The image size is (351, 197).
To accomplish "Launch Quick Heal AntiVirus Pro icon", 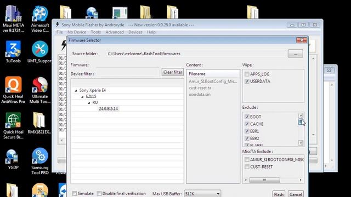I will click(x=13, y=90).
